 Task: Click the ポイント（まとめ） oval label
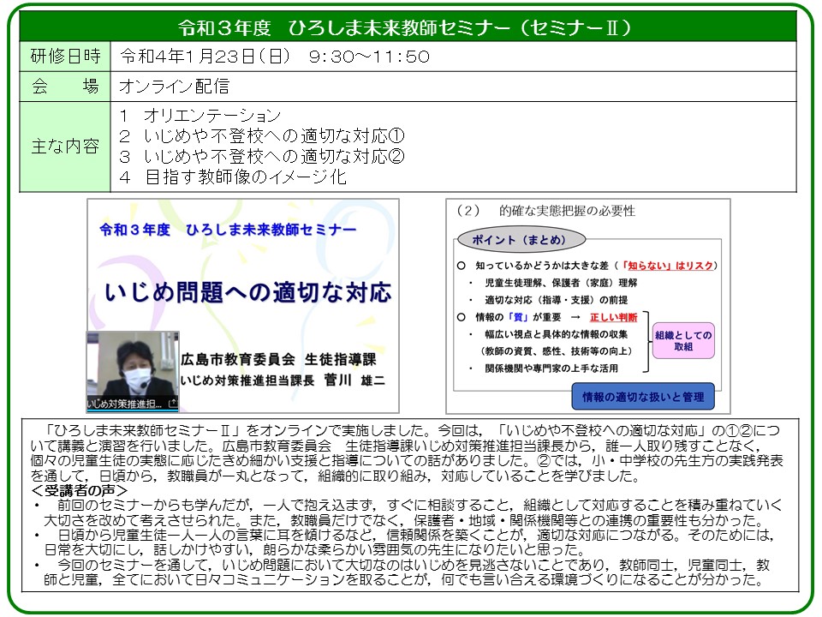[x=511, y=237]
